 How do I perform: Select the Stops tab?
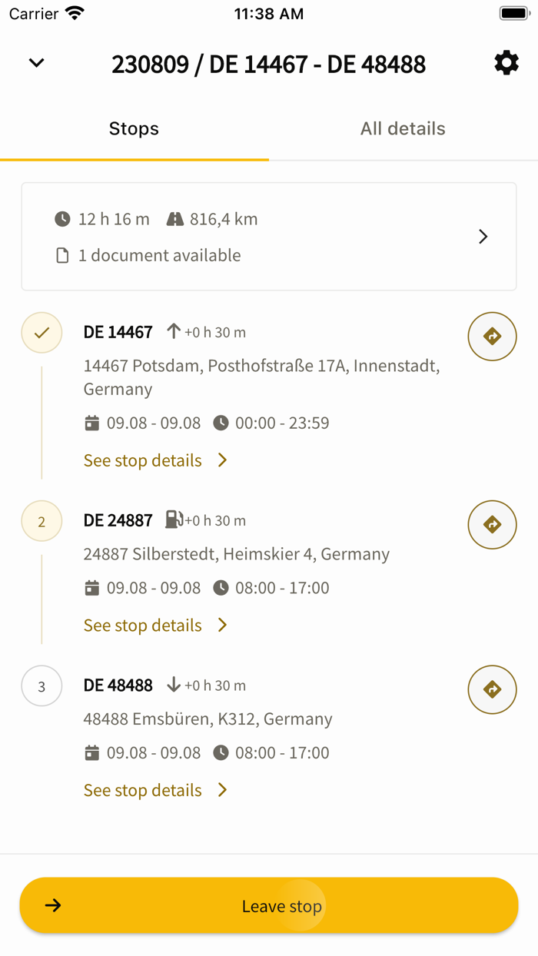[134, 128]
